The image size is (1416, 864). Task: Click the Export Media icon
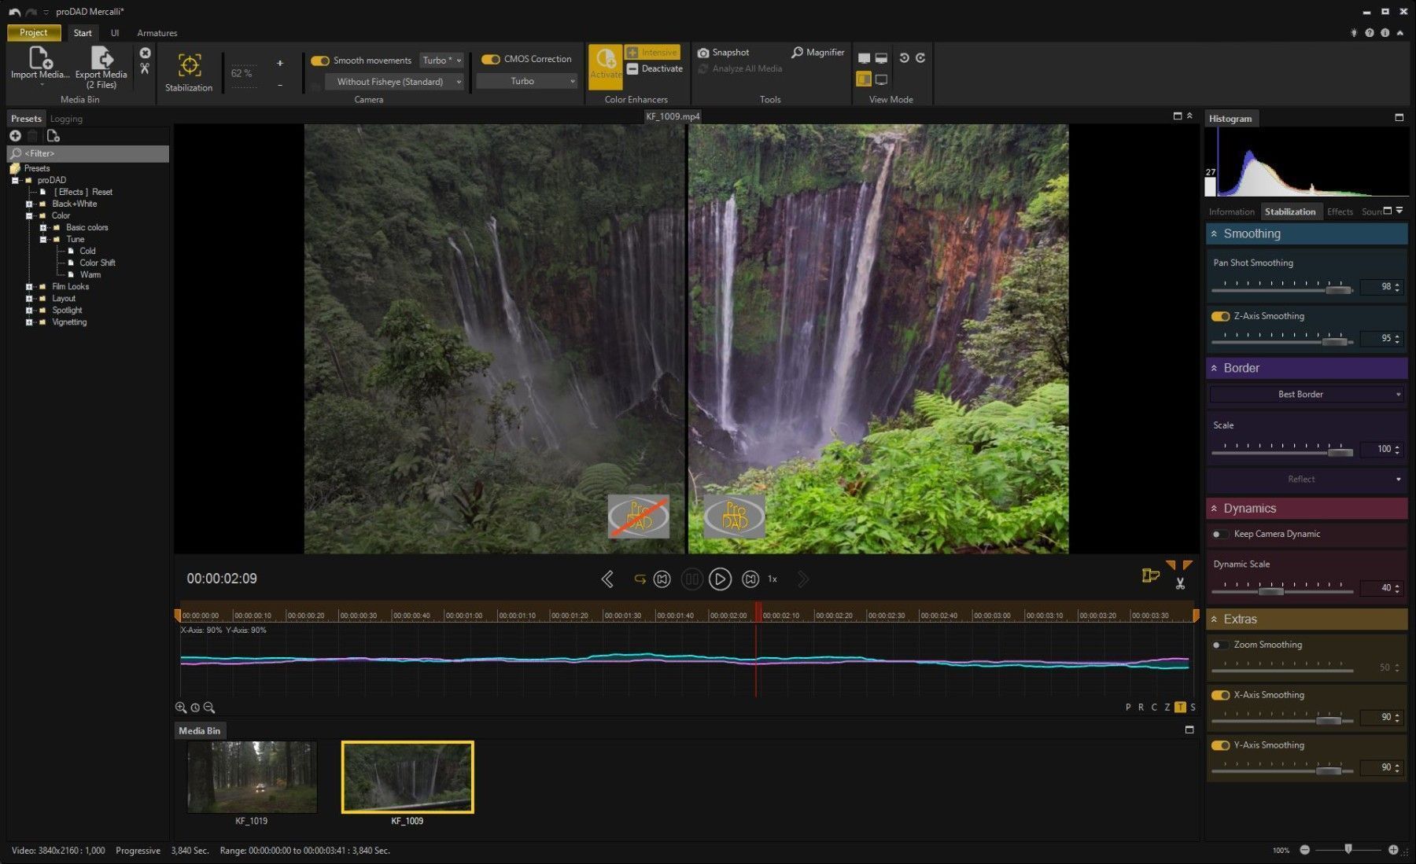pos(101,58)
